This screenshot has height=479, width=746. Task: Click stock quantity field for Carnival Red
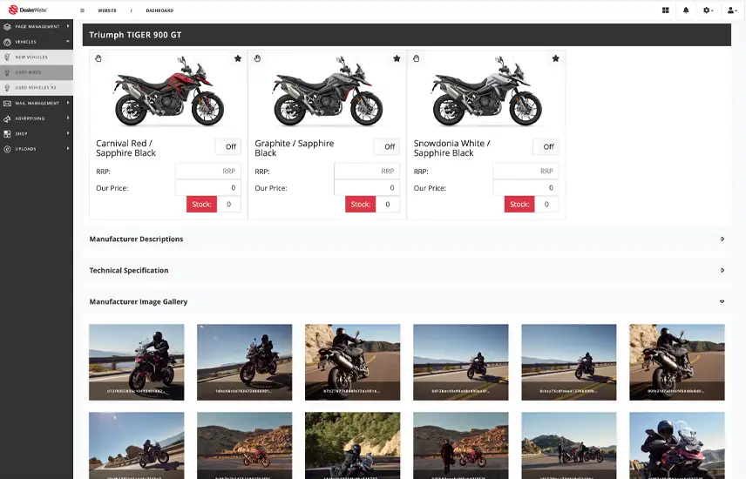(x=229, y=204)
